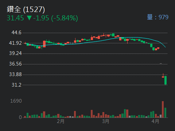Click the 1690 volume axis label
The image size is (175, 131).
pyautogui.click(x=16, y=101)
